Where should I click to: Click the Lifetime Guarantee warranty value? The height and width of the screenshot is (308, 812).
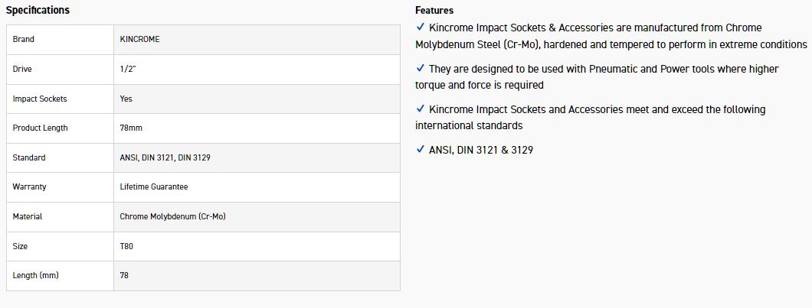point(154,186)
